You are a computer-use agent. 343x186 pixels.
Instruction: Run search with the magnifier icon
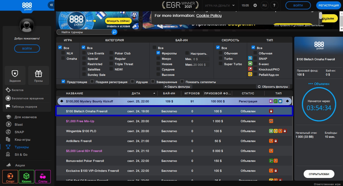point(114,32)
